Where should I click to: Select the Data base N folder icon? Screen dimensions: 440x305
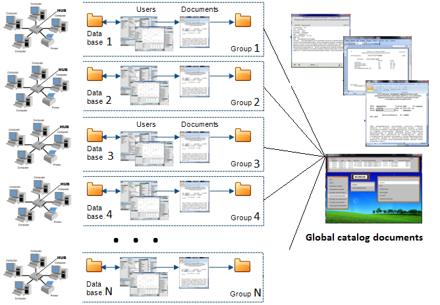(96, 268)
